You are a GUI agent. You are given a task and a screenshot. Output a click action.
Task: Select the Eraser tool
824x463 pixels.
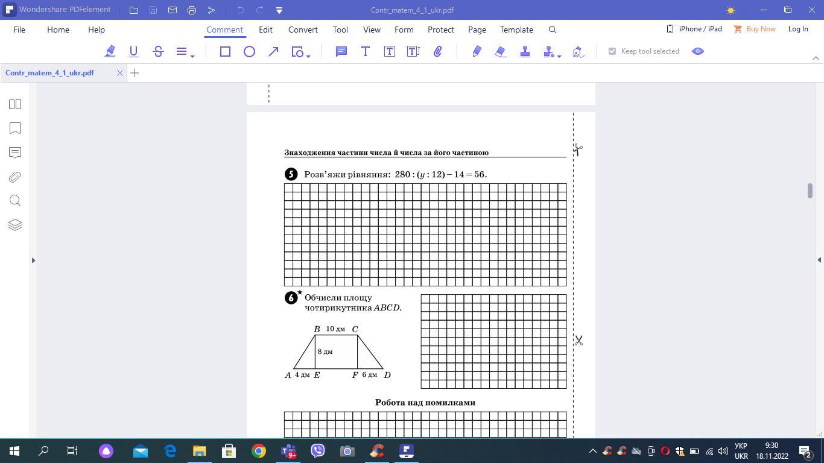tap(501, 52)
